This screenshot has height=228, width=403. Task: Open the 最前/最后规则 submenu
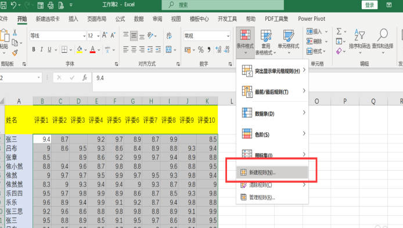(272, 91)
